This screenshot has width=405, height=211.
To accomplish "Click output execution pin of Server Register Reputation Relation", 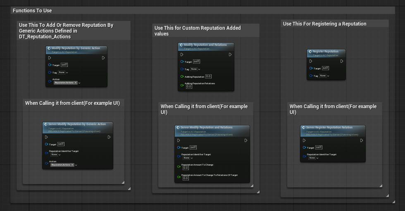I will [x=362, y=140].
